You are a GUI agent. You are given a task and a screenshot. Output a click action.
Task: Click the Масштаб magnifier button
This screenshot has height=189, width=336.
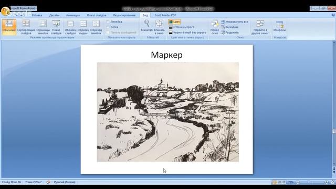point(147,26)
